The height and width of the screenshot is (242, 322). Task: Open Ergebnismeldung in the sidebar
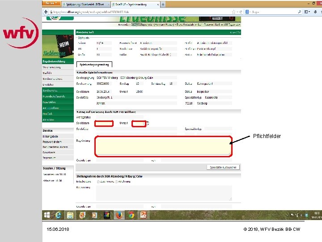point(58,61)
